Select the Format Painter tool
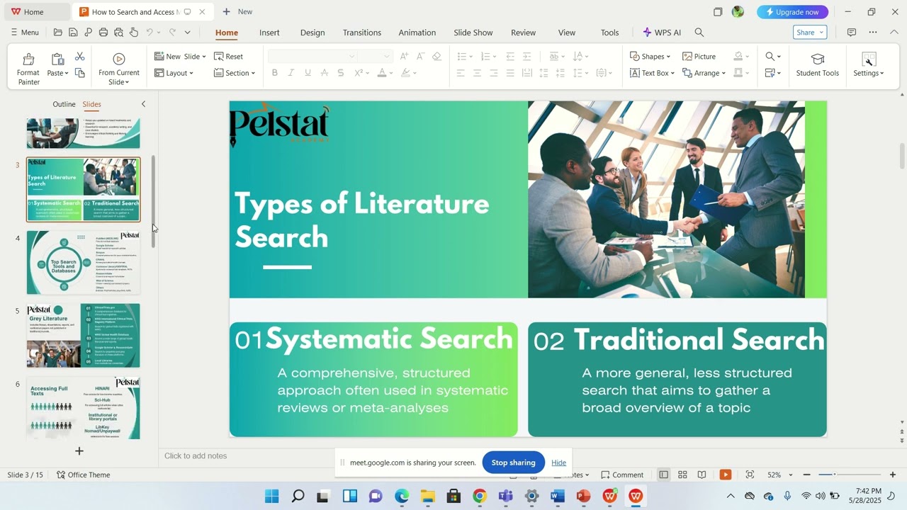 tap(28, 68)
